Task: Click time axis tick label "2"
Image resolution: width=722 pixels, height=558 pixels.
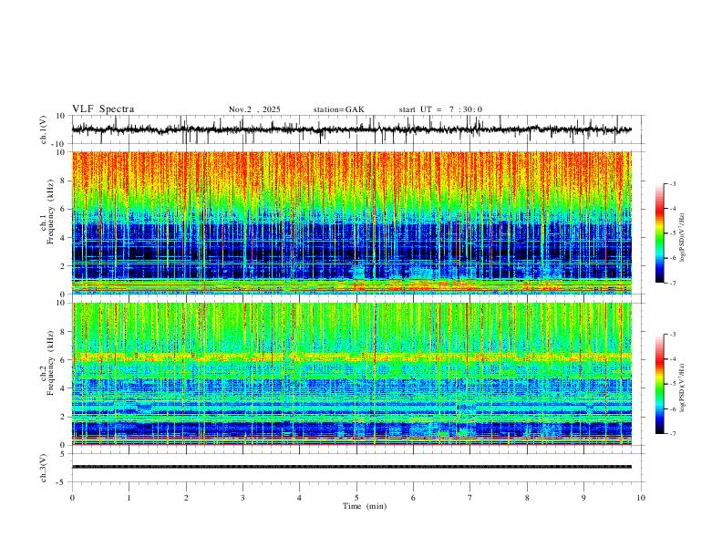Action: [x=186, y=498]
